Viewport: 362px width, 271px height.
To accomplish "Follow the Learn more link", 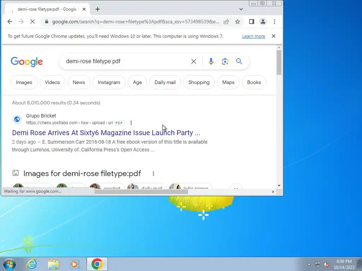I will (x=253, y=36).
